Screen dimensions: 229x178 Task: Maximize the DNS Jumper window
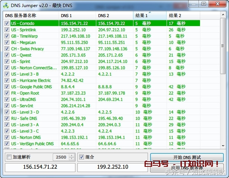pos(203,4)
